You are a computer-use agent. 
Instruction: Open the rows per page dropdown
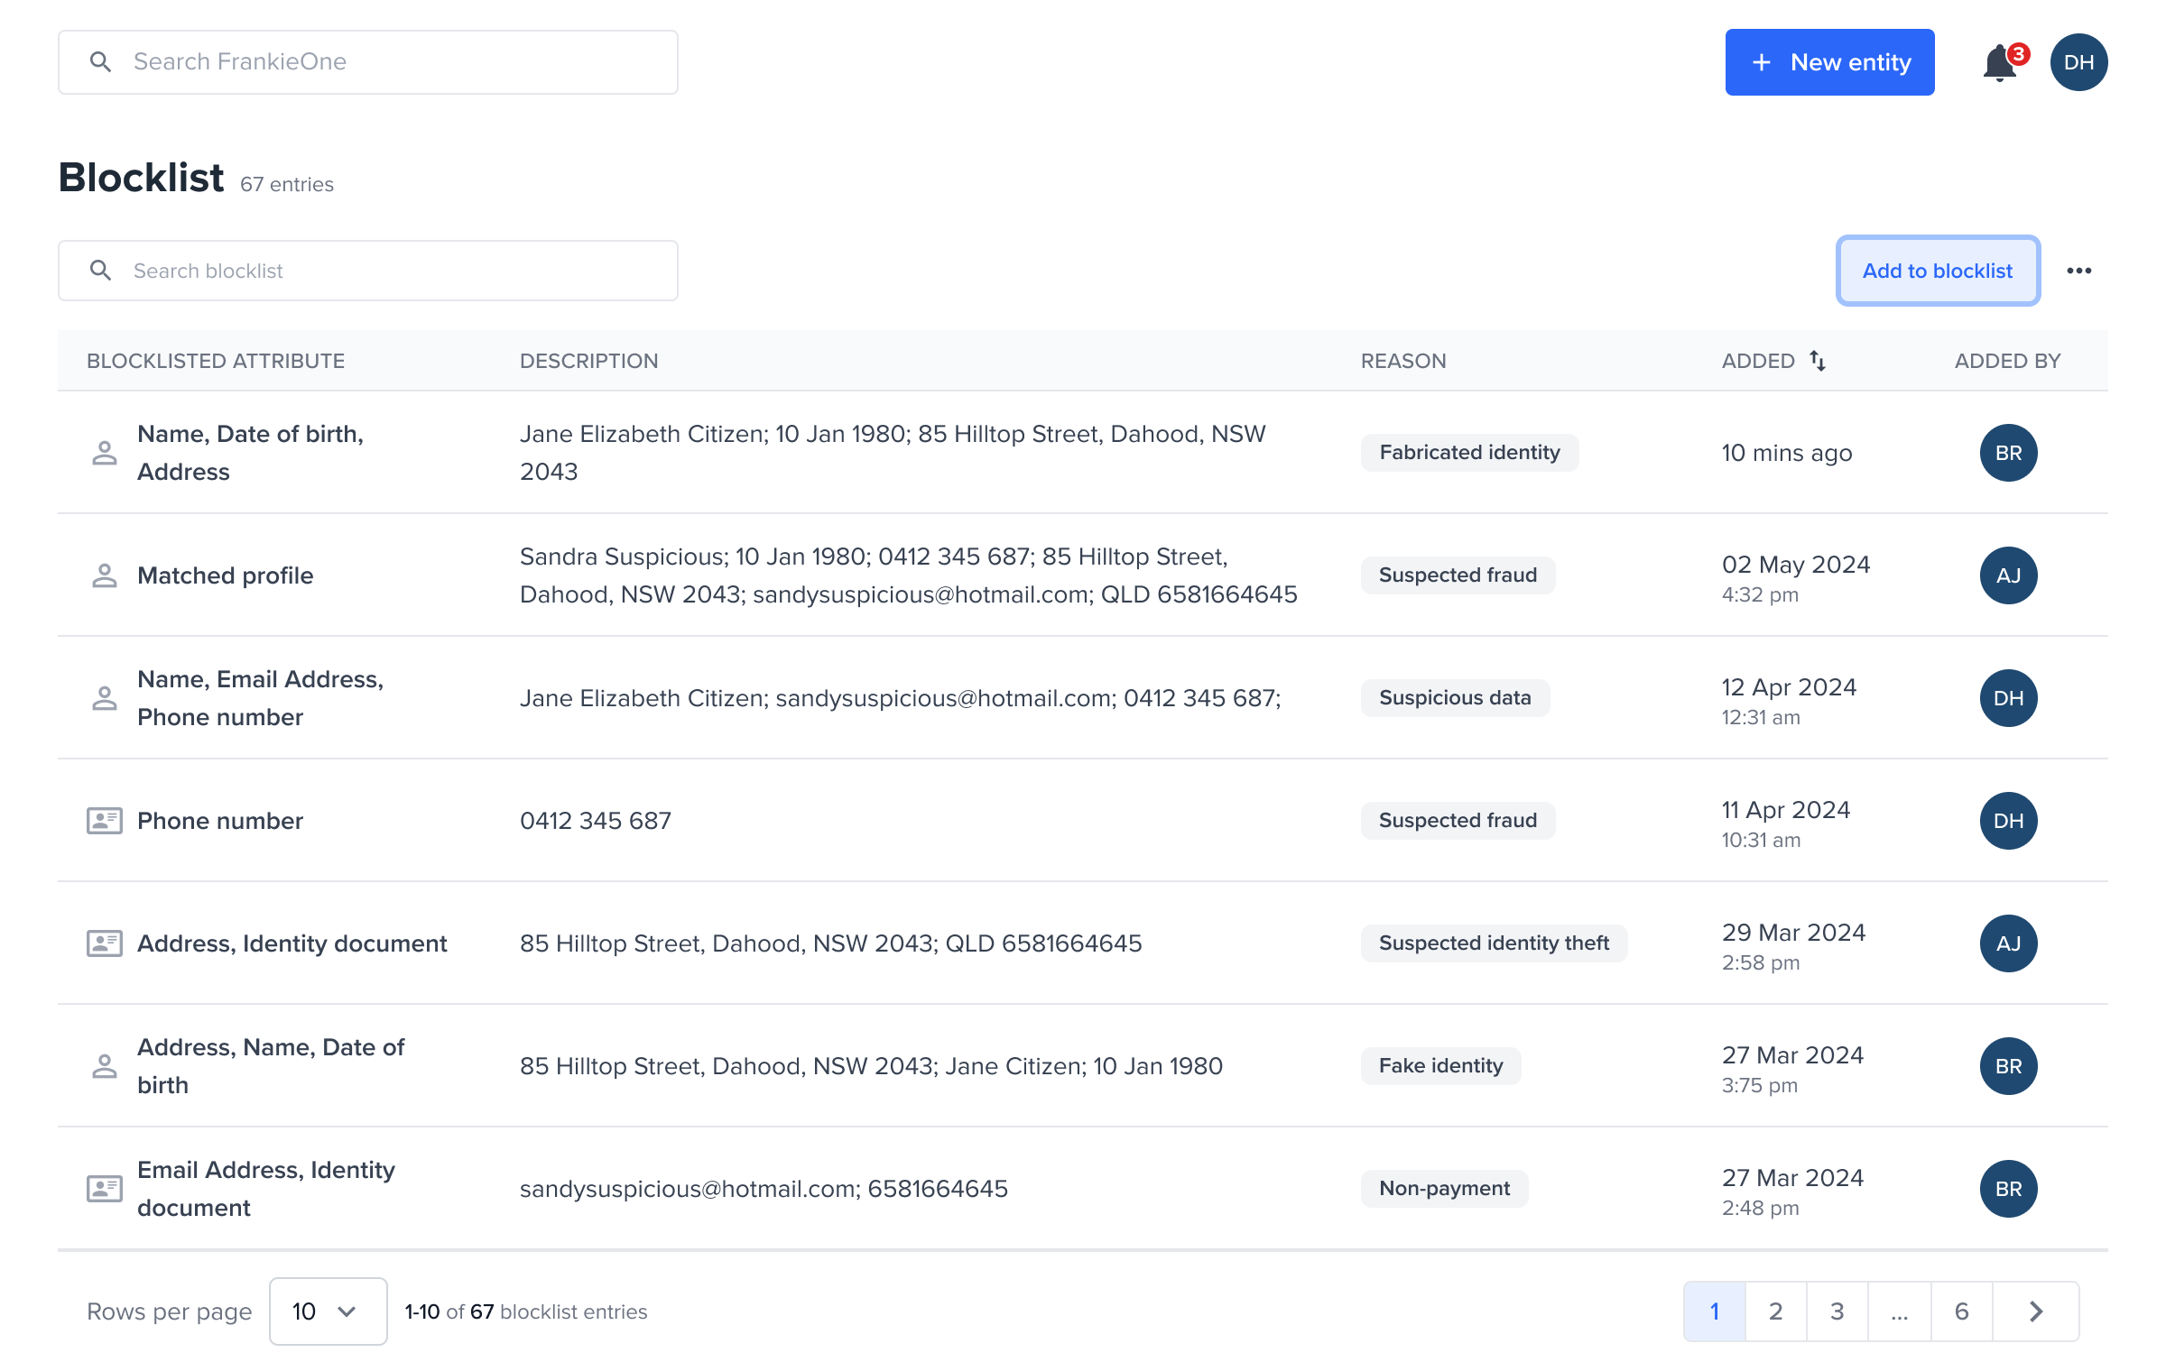click(328, 1311)
